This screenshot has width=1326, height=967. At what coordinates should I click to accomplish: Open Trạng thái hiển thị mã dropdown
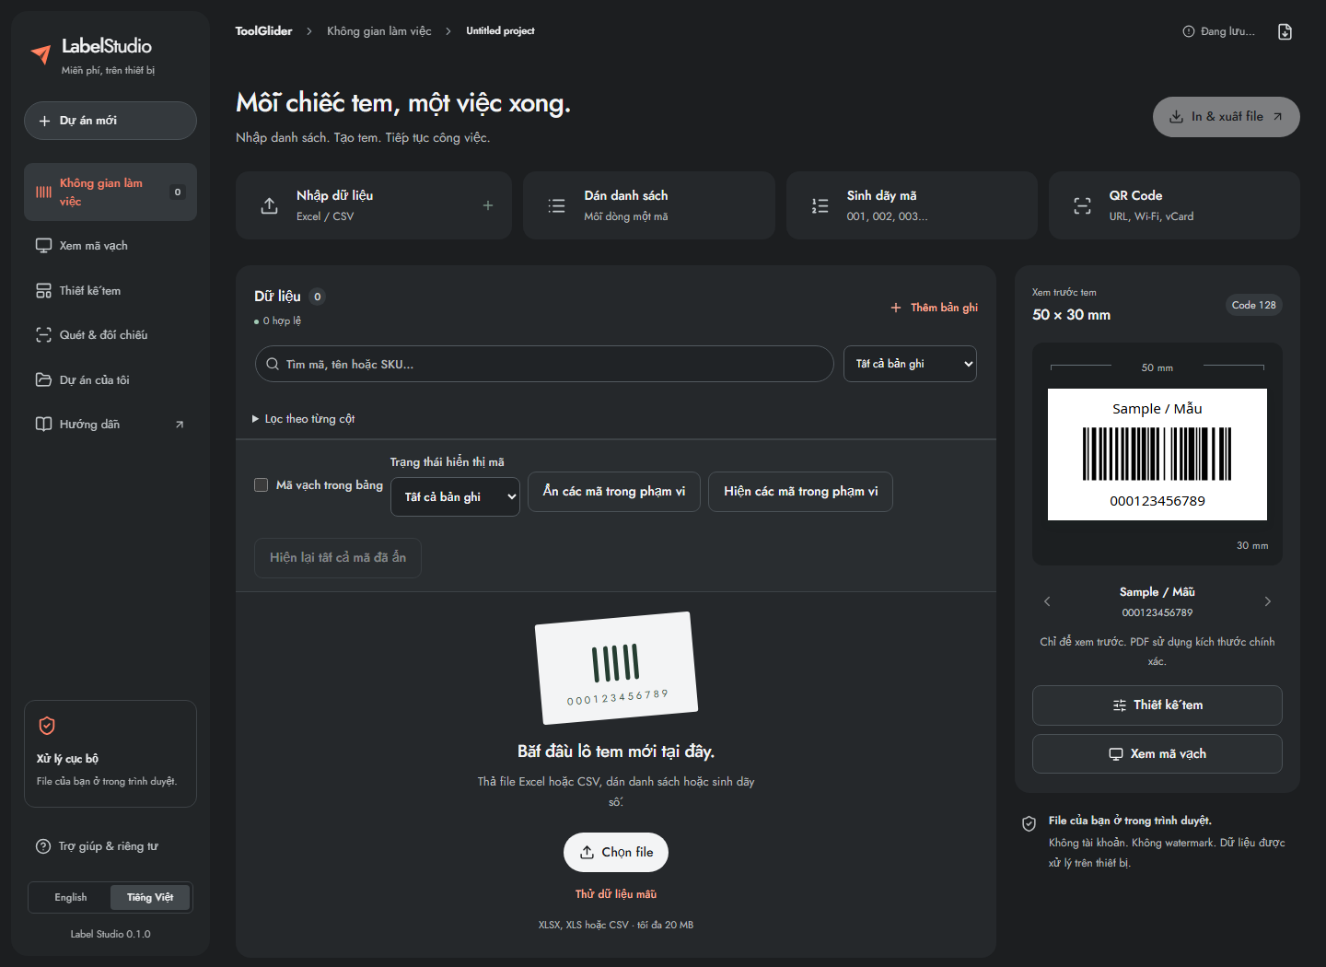(x=456, y=496)
